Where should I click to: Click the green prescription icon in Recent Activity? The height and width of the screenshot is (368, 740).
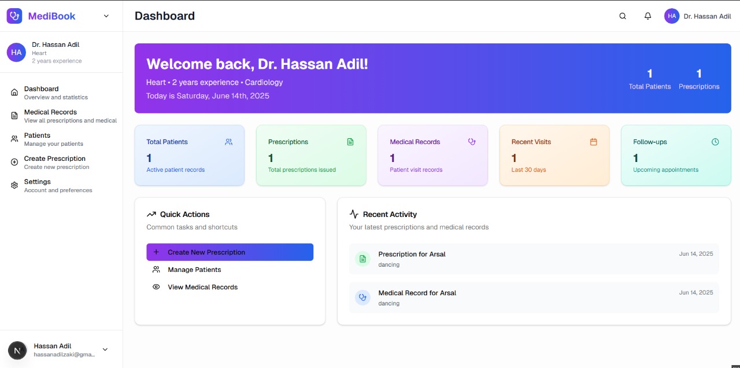click(x=362, y=259)
